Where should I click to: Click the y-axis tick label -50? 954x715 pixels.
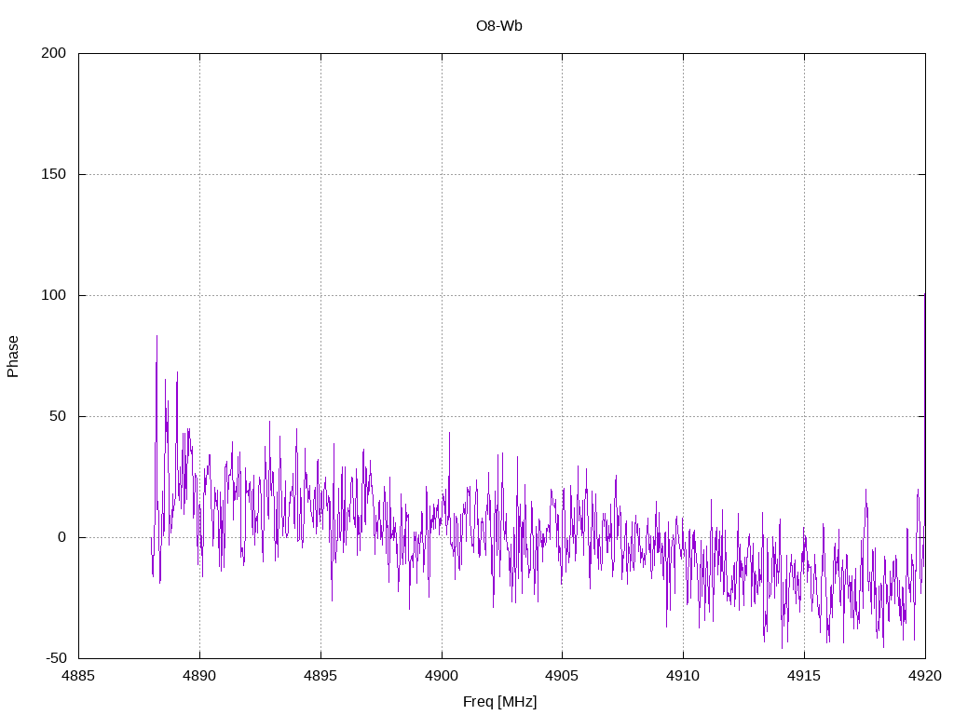[x=56, y=658]
